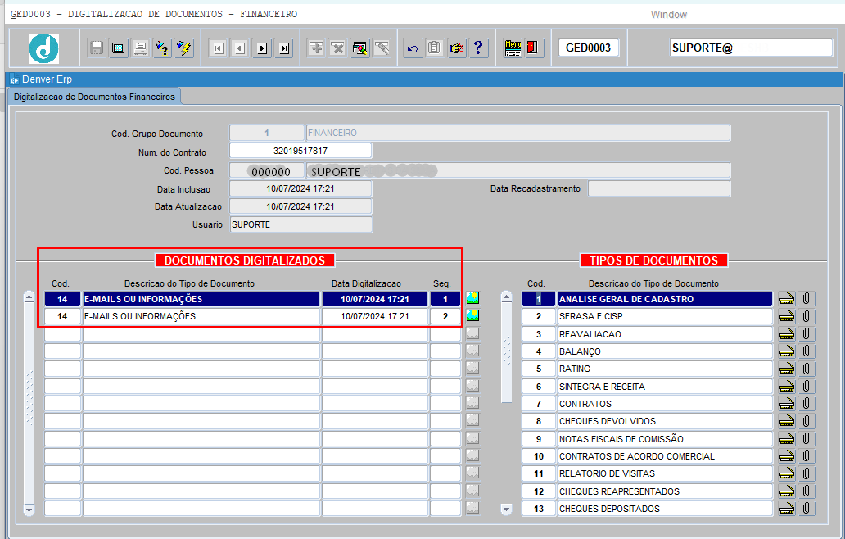Jump to last record arrow
Image resolution: width=845 pixels, height=539 pixels.
(x=283, y=48)
